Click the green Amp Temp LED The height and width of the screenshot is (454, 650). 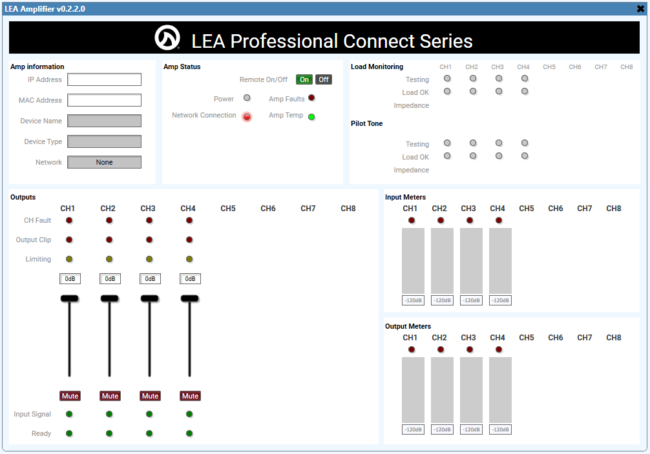tap(311, 117)
